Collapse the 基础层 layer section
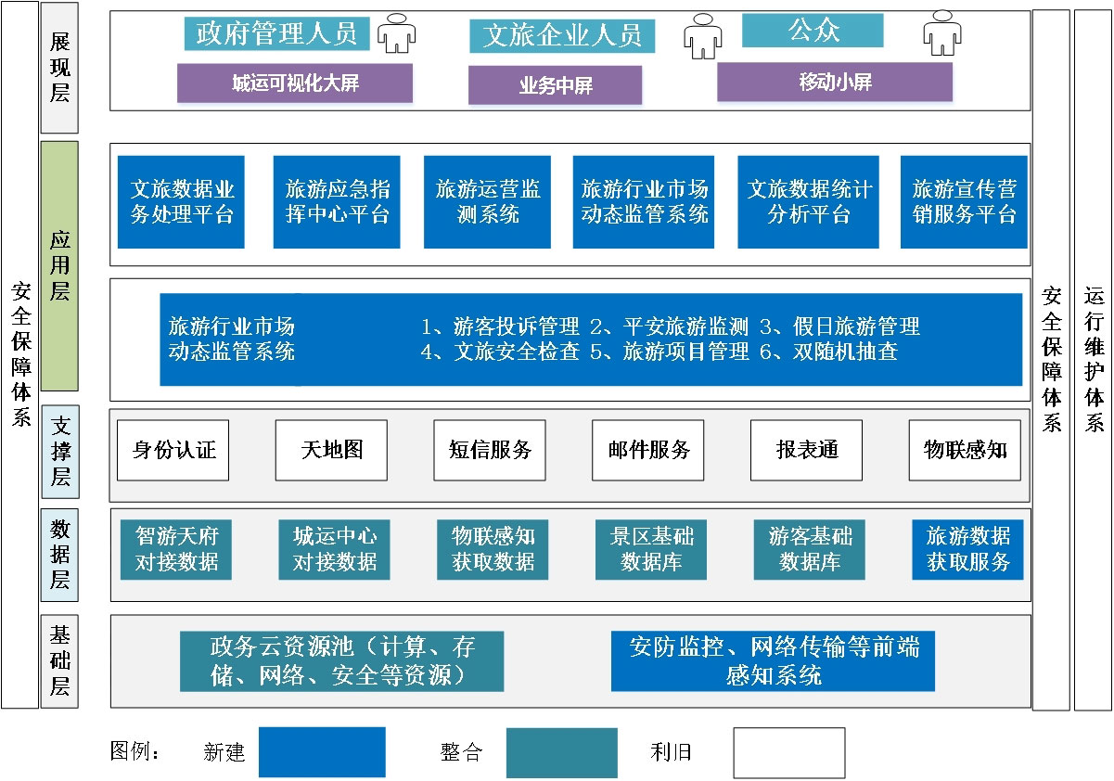 pos(59,660)
